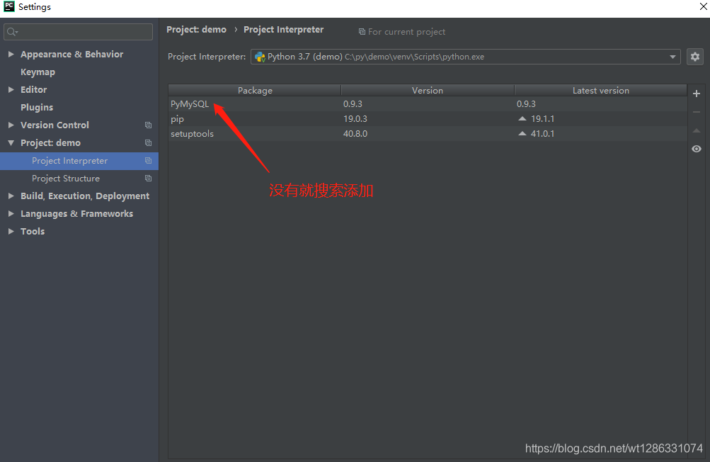
Task: Expand Build, Execution, Deployment arrow
Action: [11, 196]
